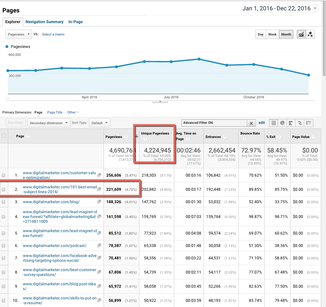Image resolution: width=326 pixels, height=307 pixels.
Task: Open best-customer-survey-questions external link icon
Action: [99, 272]
